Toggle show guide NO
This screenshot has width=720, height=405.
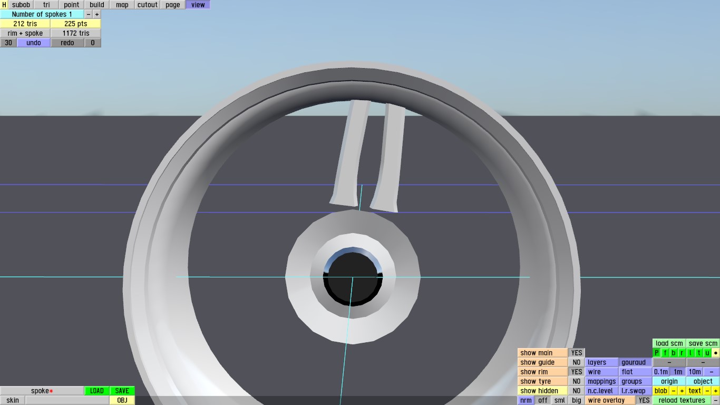tap(577, 362)
